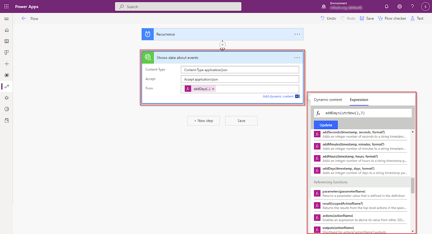
Task: Choose result(scopedActionName?) function
Action: point(360,206)
